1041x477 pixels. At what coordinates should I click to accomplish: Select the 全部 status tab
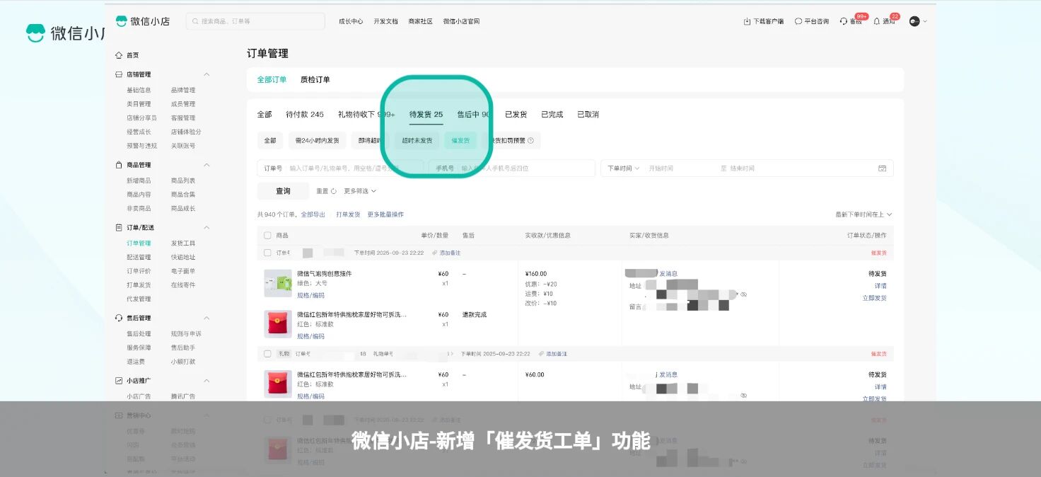click(264, 115)
